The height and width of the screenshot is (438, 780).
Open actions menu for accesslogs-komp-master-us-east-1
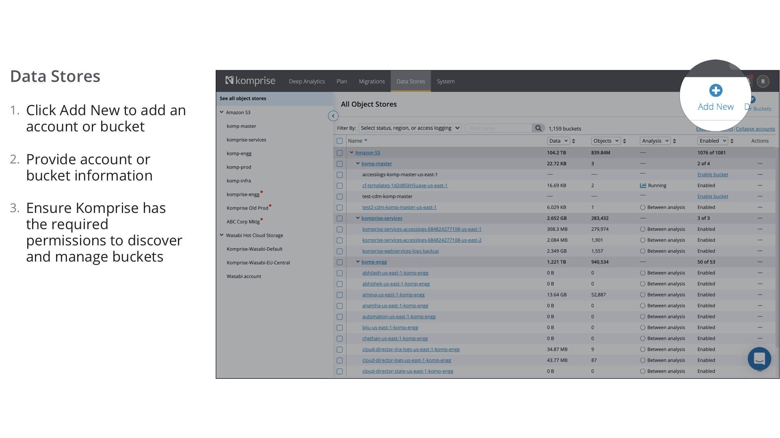pyautogui.click(x=760, y=175)
